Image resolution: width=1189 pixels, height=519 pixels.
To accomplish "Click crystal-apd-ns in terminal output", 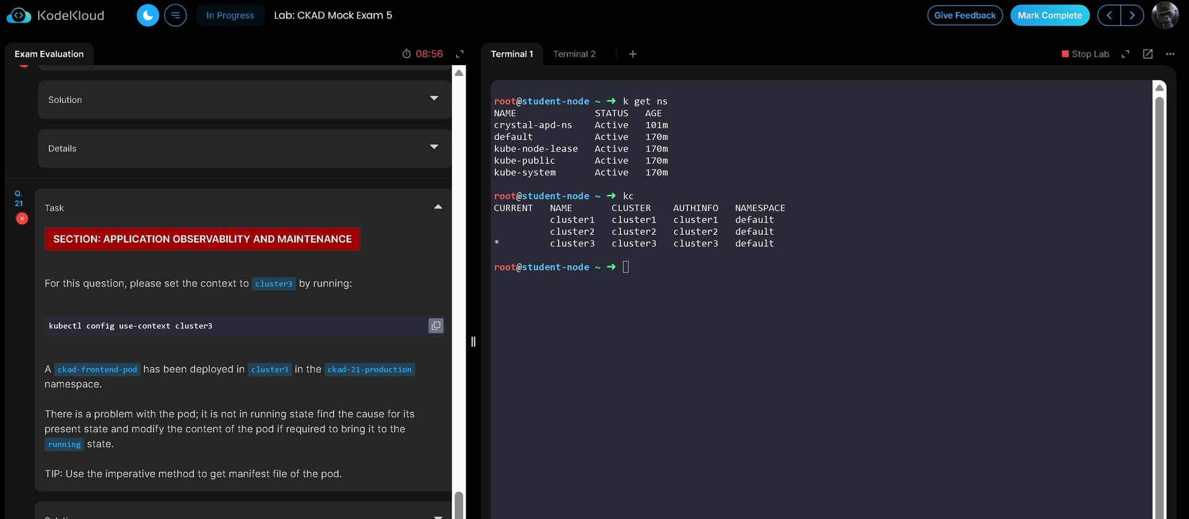I will point(533,125).
